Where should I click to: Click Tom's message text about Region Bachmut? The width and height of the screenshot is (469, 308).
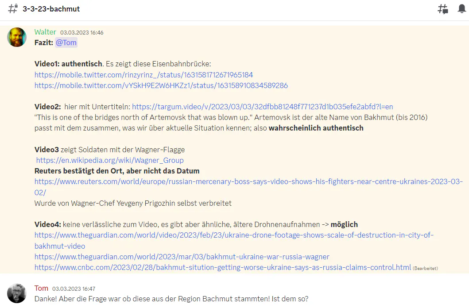coord(171,299)
